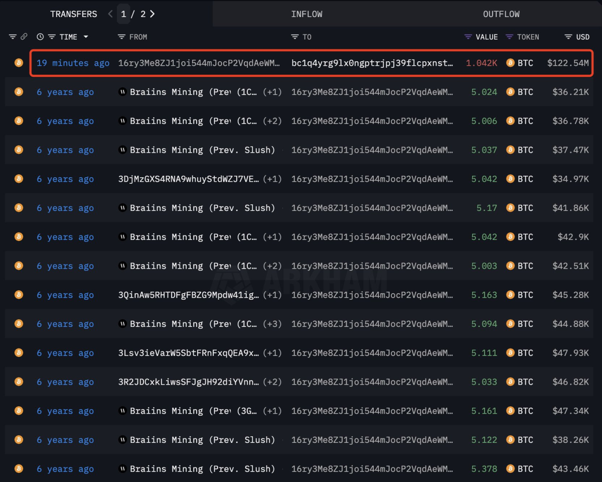Open the TO column filter
This screenshot has height=482, width=602.
tap(295, 37)
